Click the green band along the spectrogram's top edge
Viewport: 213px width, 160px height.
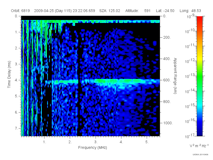pyautogui.click(x=91, y=21)
